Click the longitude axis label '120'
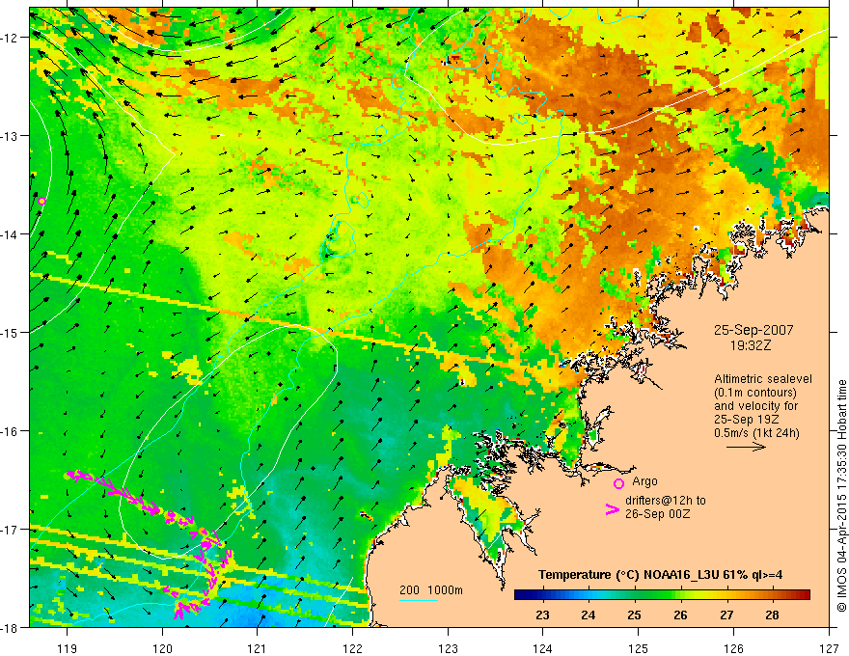Viewport: 849px width, 656px height. pyautogui.click(x=162, y=648)
